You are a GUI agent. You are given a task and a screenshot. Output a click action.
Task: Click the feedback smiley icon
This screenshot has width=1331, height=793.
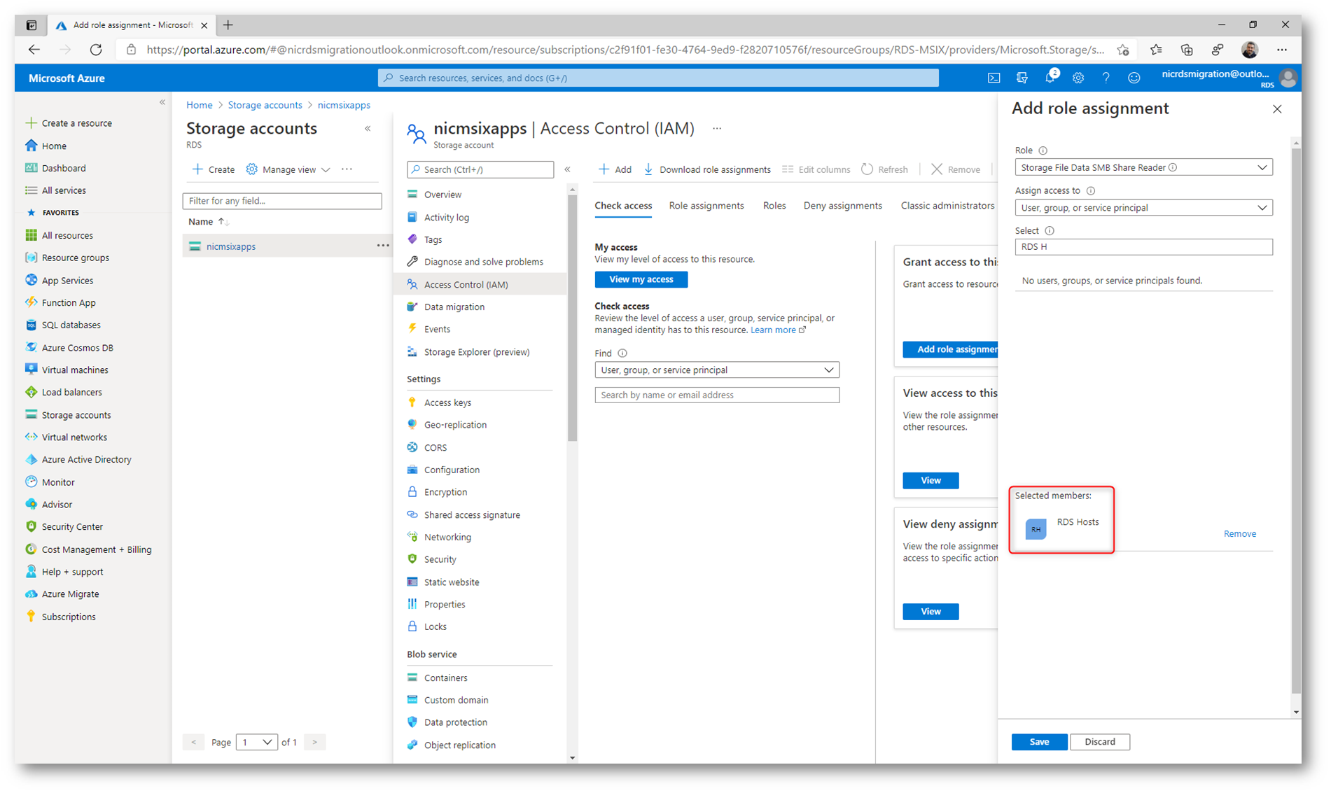(x=1134, y=78)
